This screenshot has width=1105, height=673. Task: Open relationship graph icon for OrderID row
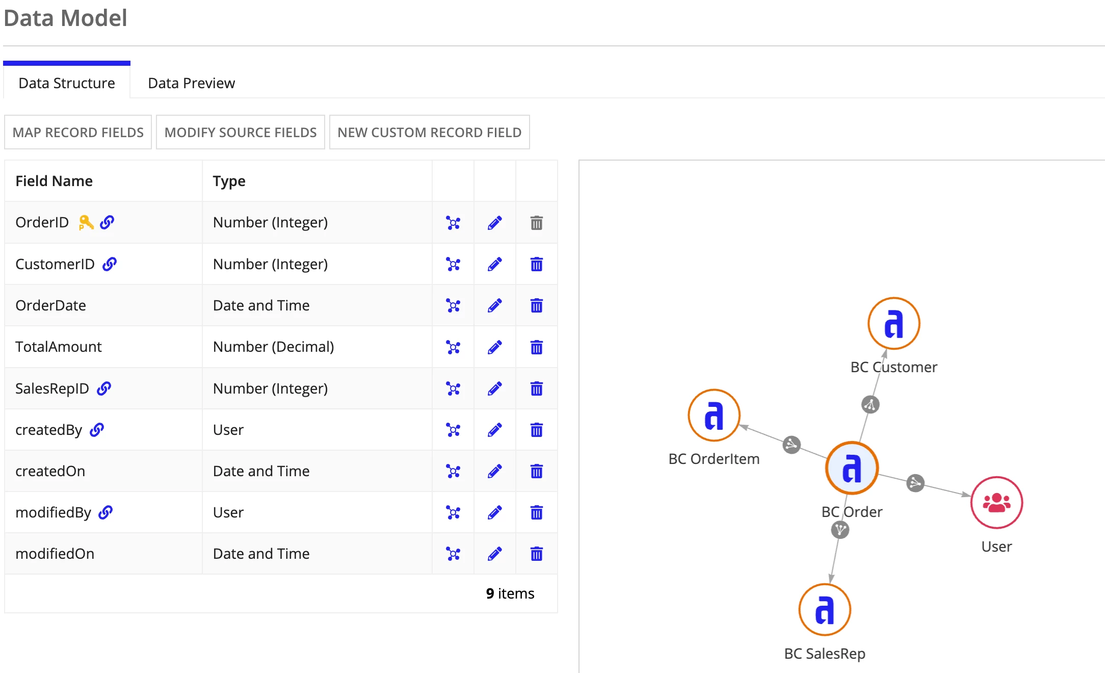[453, 223]
